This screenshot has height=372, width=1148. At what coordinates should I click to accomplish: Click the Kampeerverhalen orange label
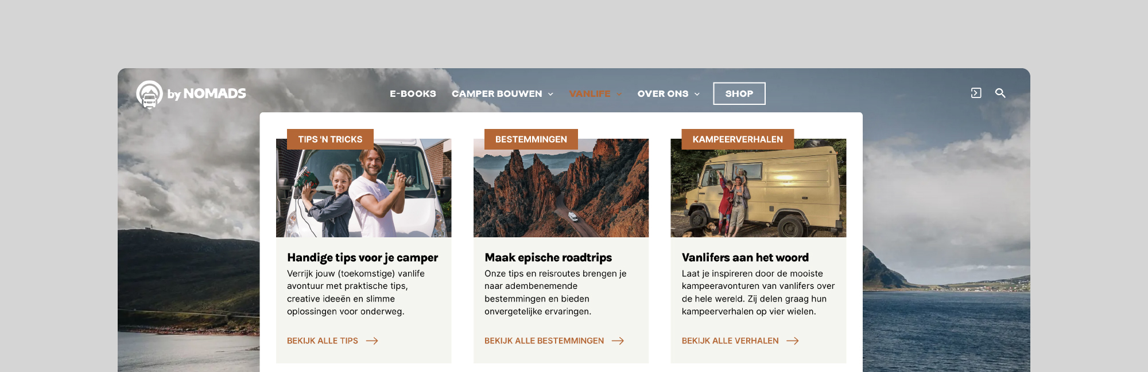pyautogui.click(x=738, y=139)
